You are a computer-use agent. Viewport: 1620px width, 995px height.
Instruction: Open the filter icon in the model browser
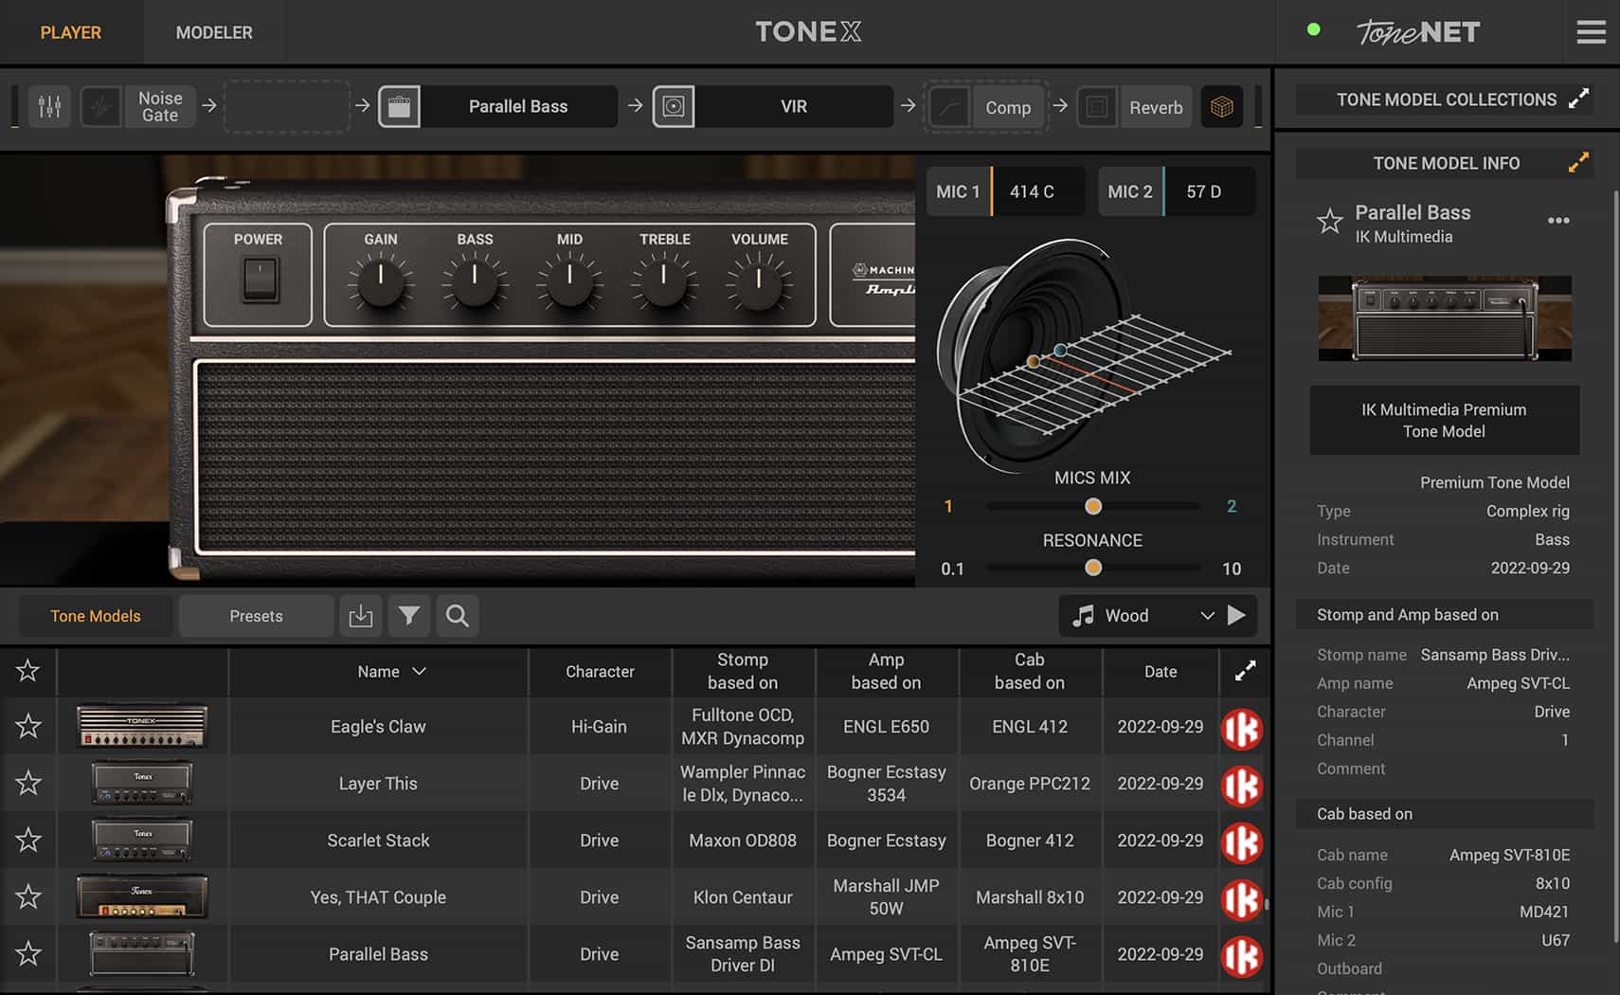(x=409, y=616)
